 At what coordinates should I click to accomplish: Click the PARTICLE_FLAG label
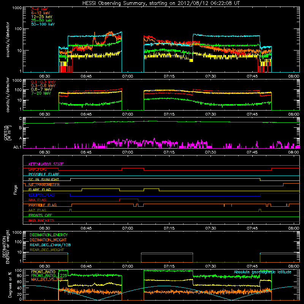pos(43,205)
